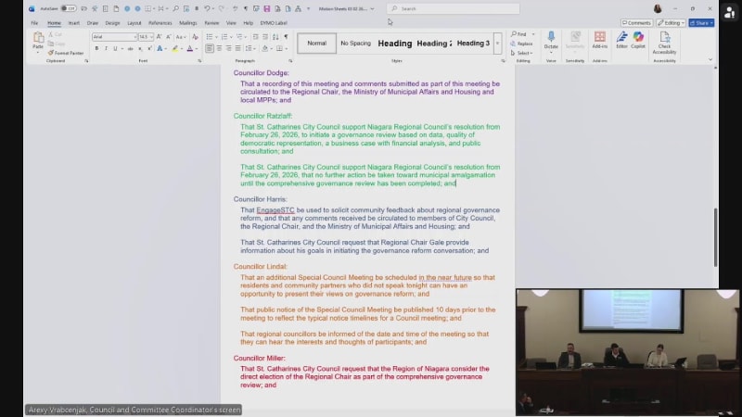Switch to the Draw tab

tap(92, 22)
